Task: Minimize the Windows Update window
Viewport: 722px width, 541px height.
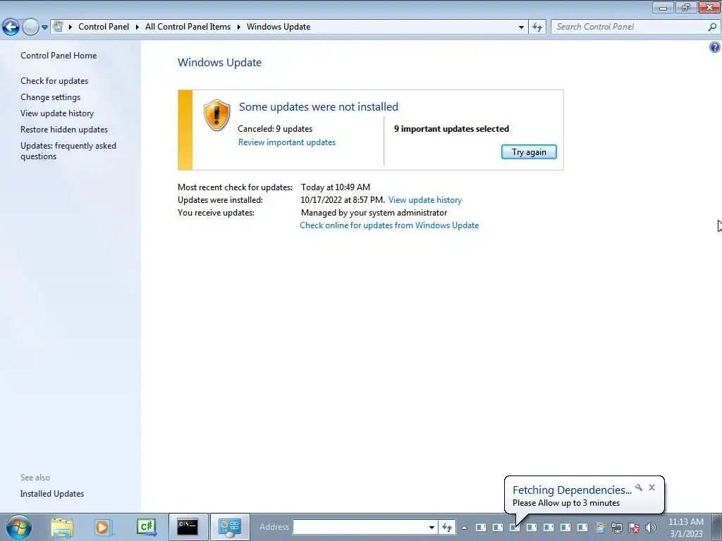Action: (x=663, y=7)
